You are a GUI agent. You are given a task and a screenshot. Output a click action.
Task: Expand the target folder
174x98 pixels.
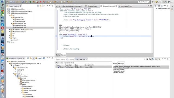click(10, 38)
